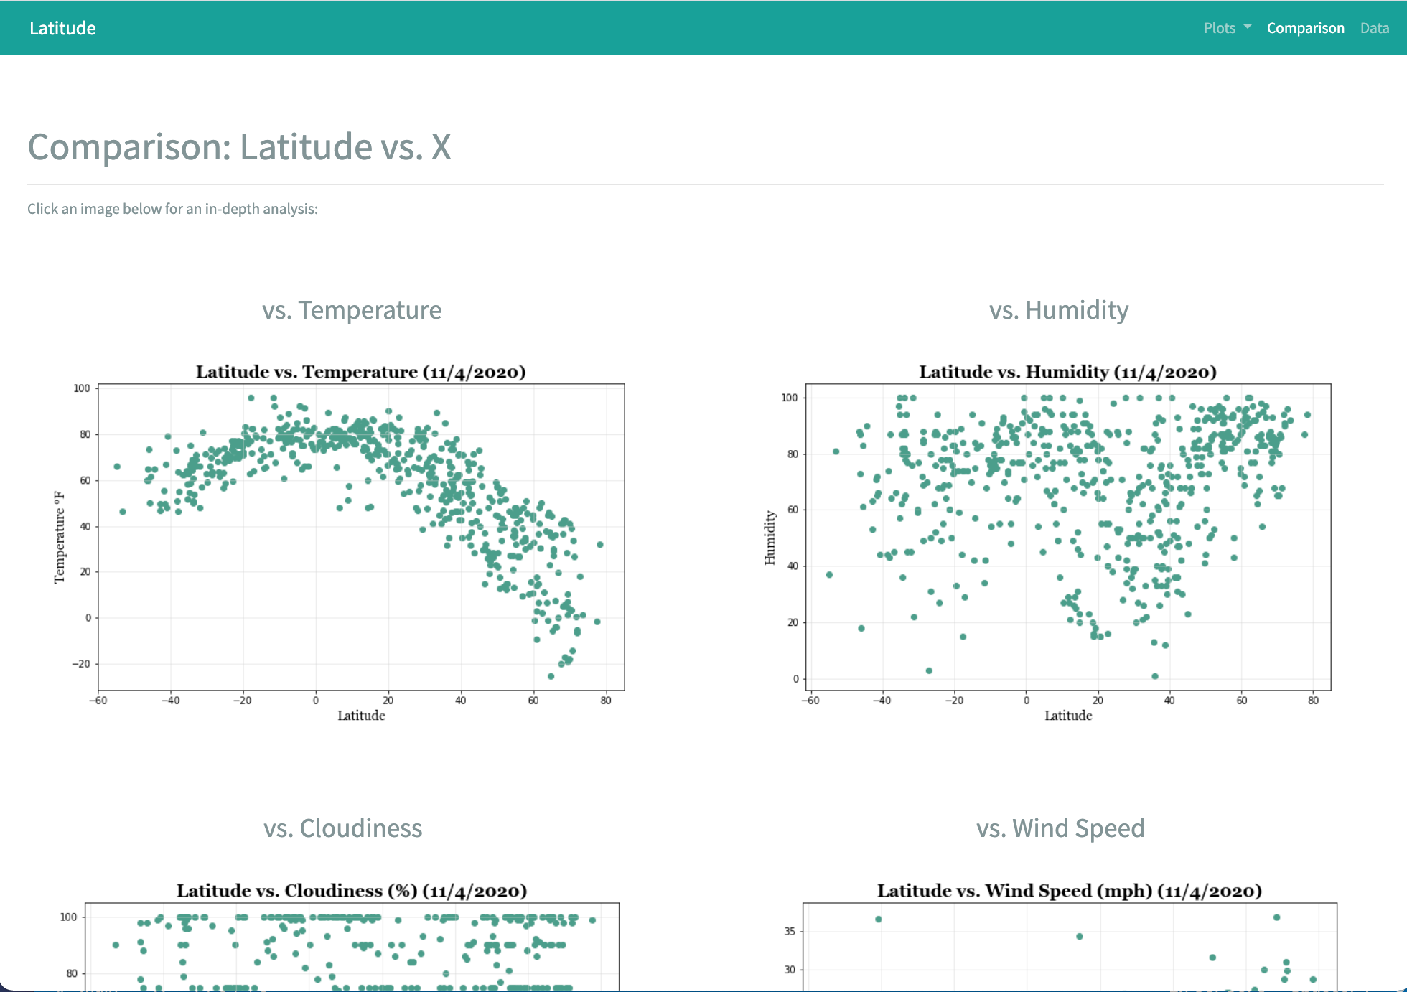Select the "vs. Wind Speed" heading
1407x992 pixels.
coord(1060,828)
